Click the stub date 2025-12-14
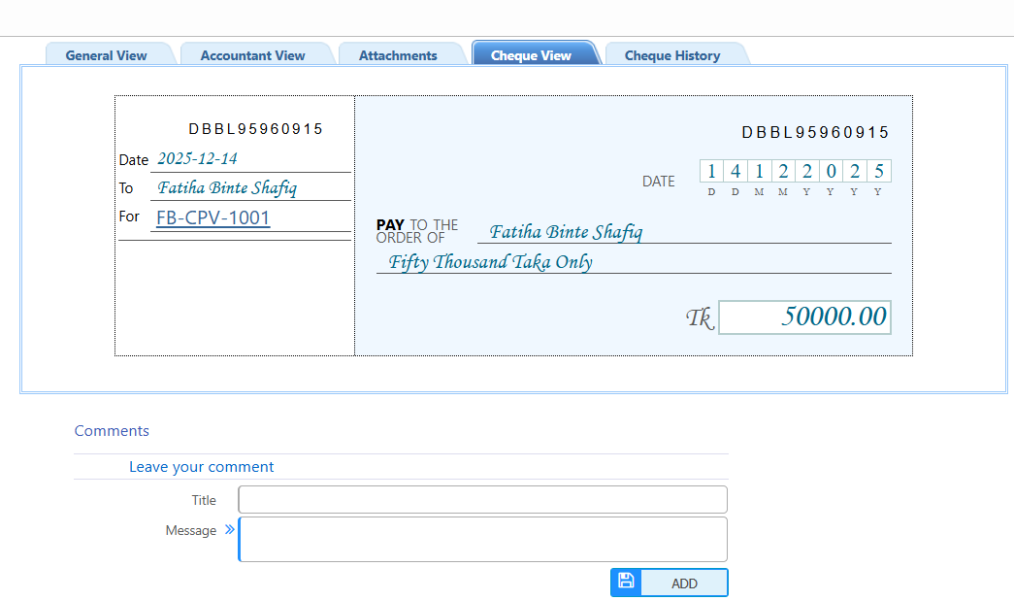This screenshot has height=600, width=1014. pyautogui.click(x=197, y=158)
